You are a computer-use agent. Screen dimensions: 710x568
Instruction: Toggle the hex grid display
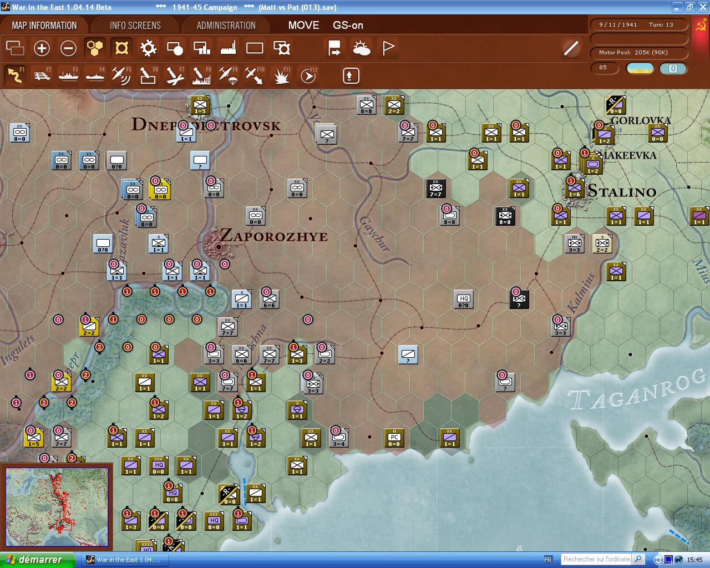click(95, 48)
